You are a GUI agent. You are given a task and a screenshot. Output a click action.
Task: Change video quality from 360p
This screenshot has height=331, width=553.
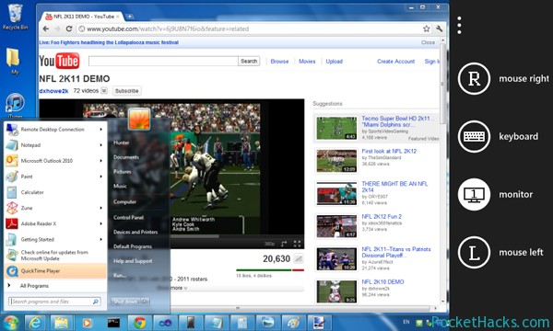(x=269, y=244)
